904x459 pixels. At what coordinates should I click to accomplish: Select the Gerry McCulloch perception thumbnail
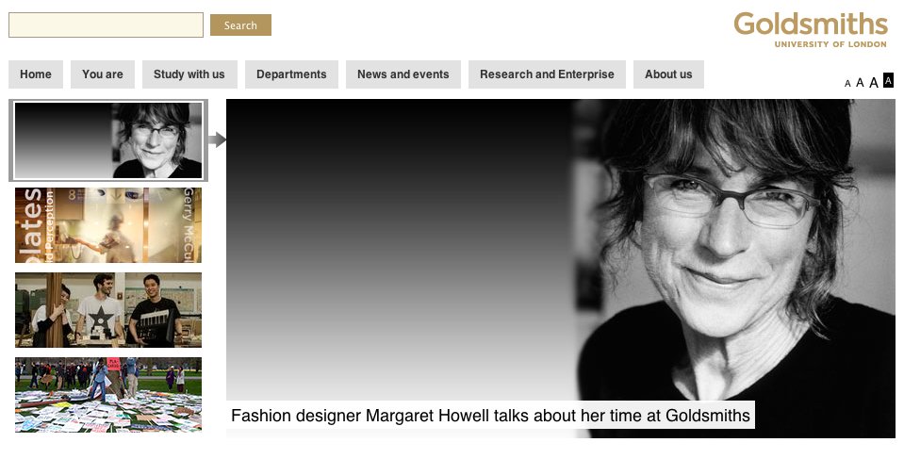(x=108, y=225)
